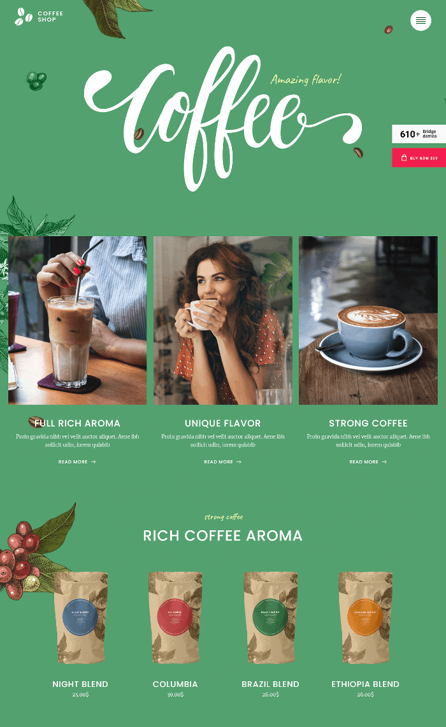Viewport: 446px width, 727px height.
Task: Click the arrow after Unique Flavor's Read More
Action: [x=238, y=462]
